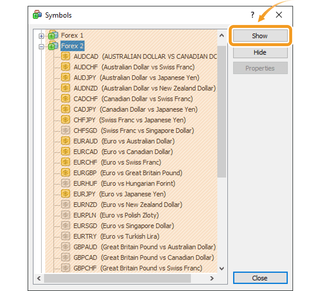The width and height of the screenshot is (323, 291).
Task: Click the AUDNZD gold dollar symbol icon
Action: point(65,88)
